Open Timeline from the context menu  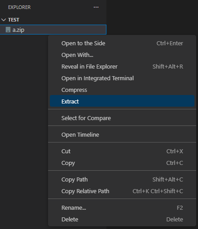122,134
